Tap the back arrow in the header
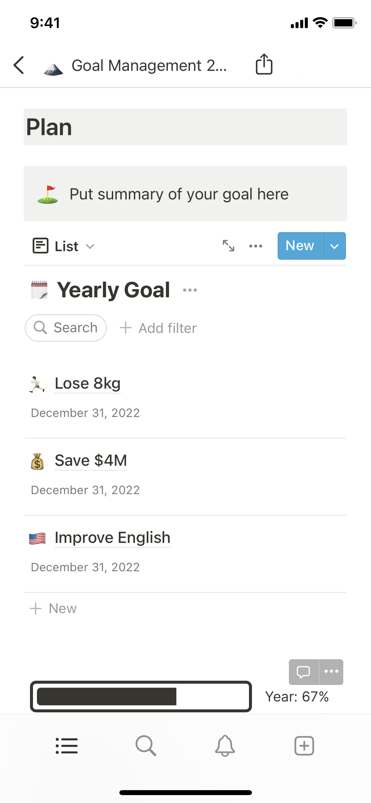This screenshot has width=371, height=803. (19, 65)
